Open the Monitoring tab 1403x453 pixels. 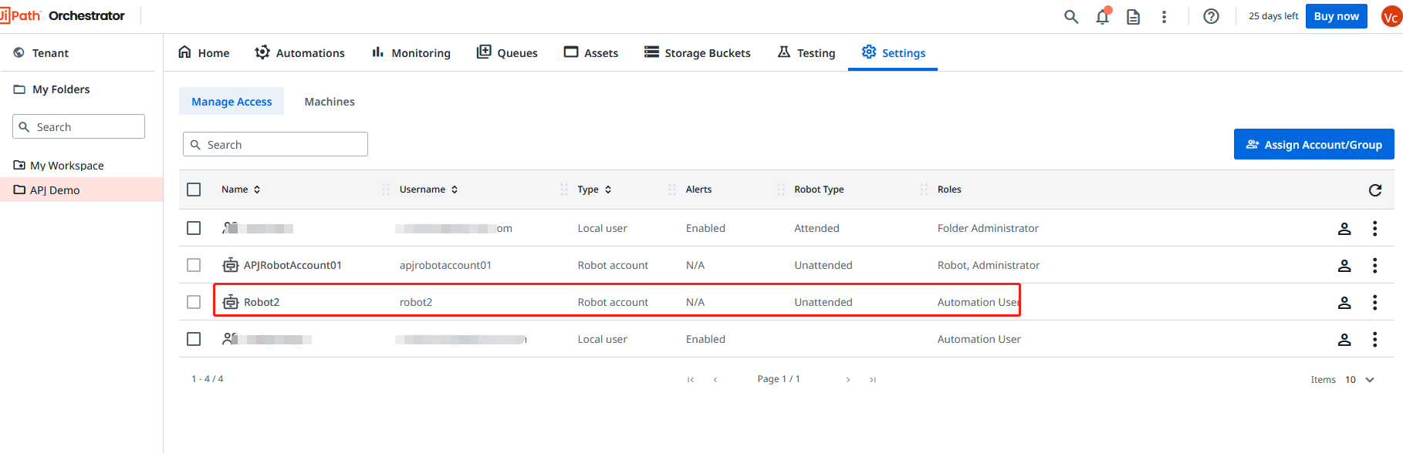[411, 52]
